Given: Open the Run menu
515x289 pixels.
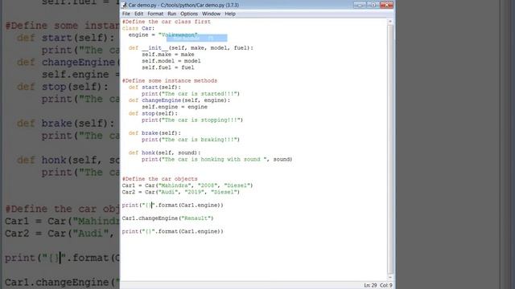Looking at the screenshot, I should pyautogui.click(x=171, y=14).
